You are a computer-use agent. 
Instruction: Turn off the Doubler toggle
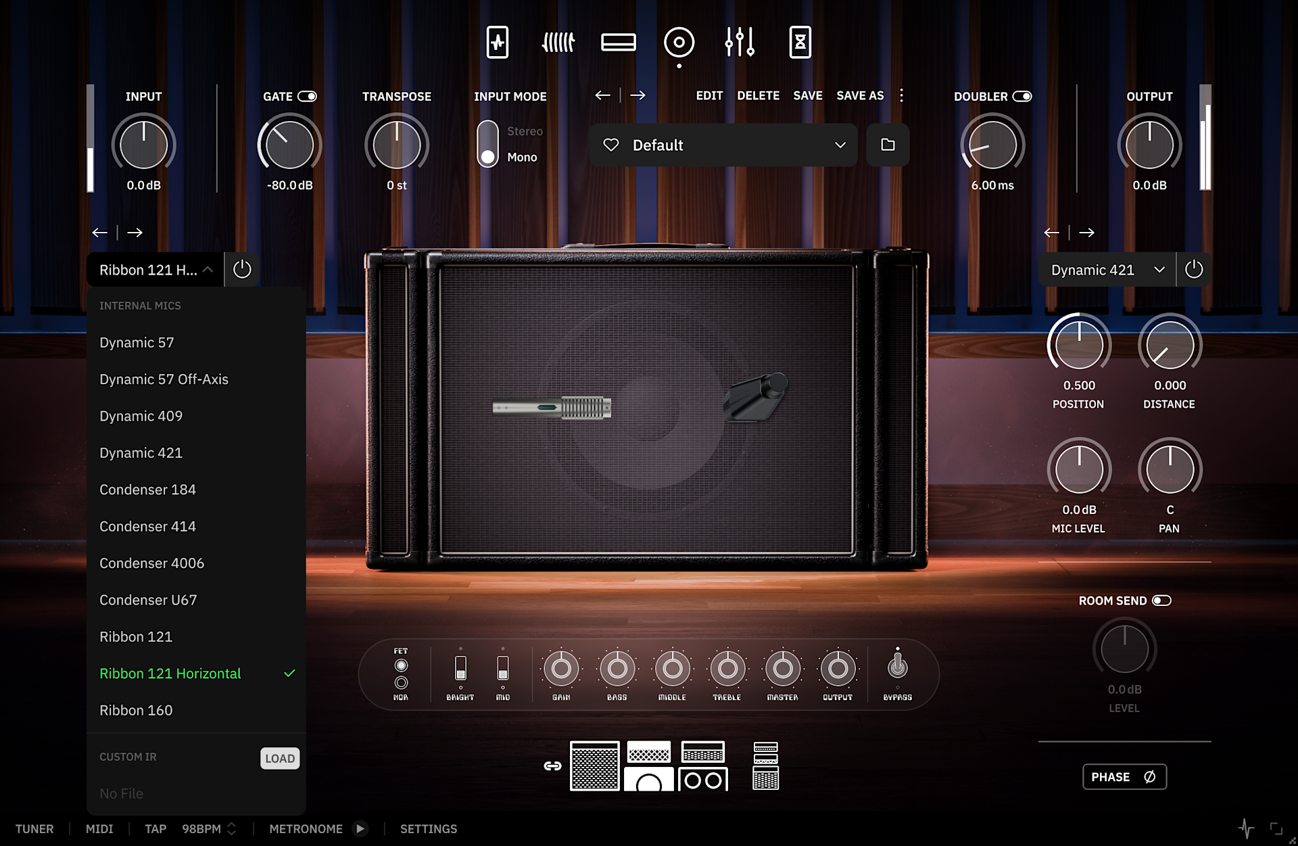click(1022, 97)
